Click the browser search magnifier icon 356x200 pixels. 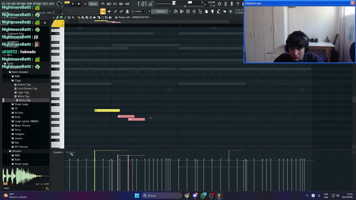[47, 189]
